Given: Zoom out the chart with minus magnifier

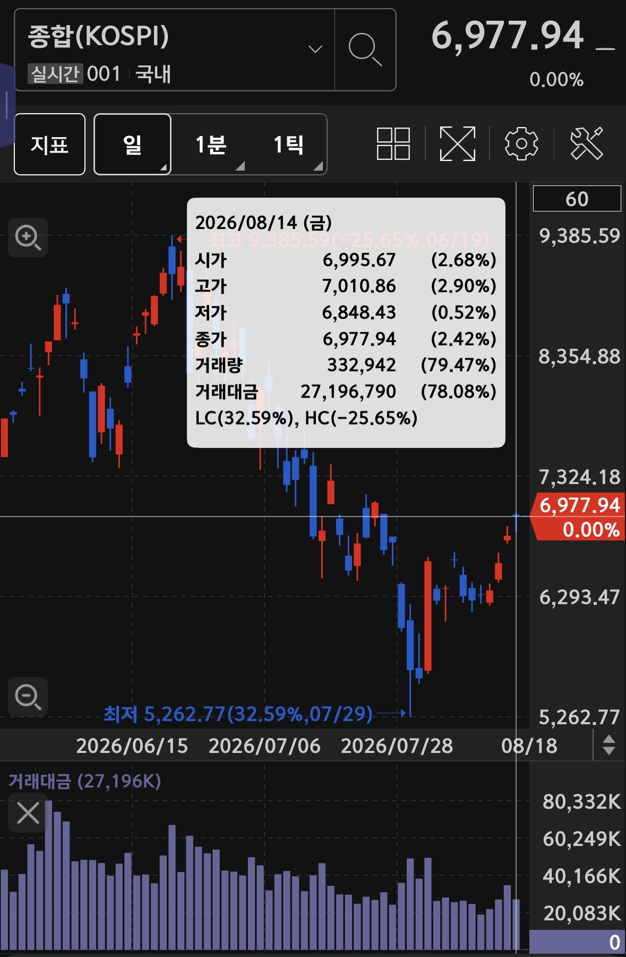Looking at the screenshot, I should 28,697.
